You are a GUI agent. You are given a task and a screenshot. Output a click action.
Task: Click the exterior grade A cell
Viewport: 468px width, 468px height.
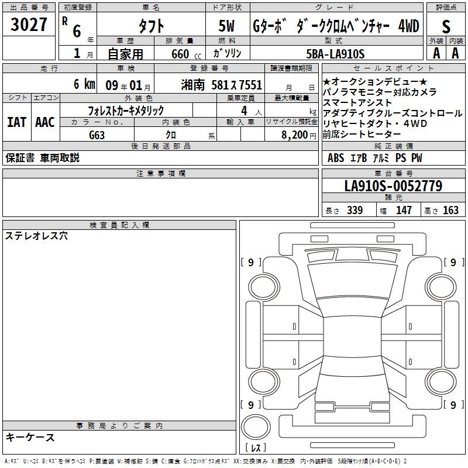pyautogui.click(x=436, y=53)
